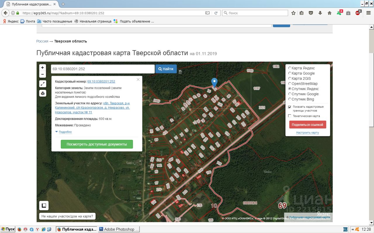Click the Поделиться ссылкой button
Image resolution: width=374 pixels, height=233 pixels.
pos(308,125)
